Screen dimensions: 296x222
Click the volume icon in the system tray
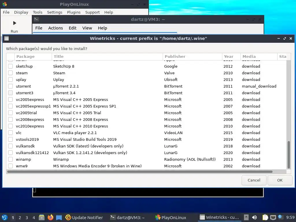254,217
